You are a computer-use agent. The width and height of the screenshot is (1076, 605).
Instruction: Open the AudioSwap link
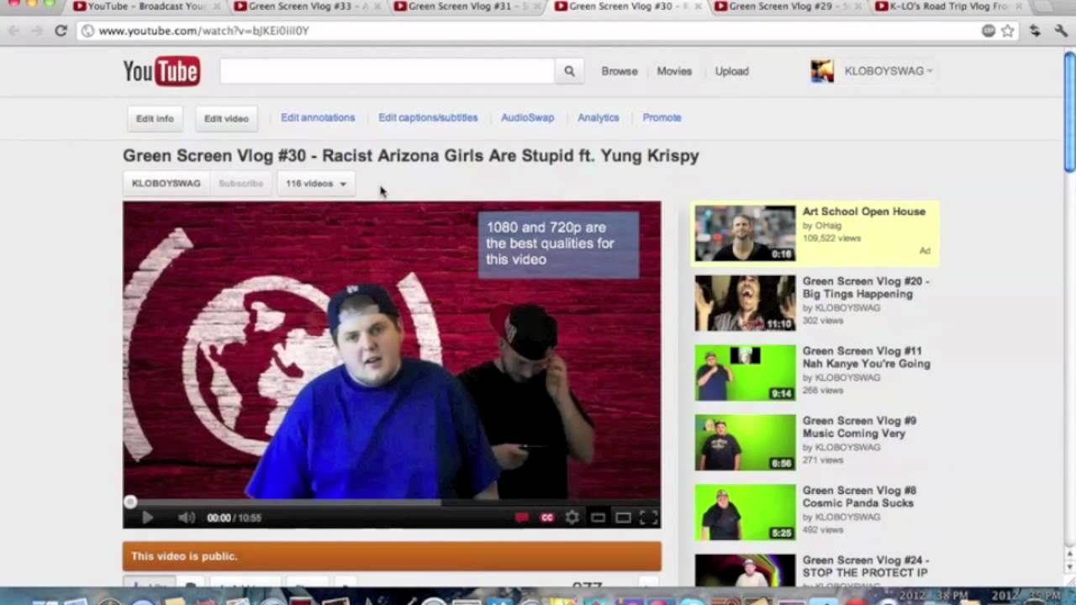[x=528, y=118]
